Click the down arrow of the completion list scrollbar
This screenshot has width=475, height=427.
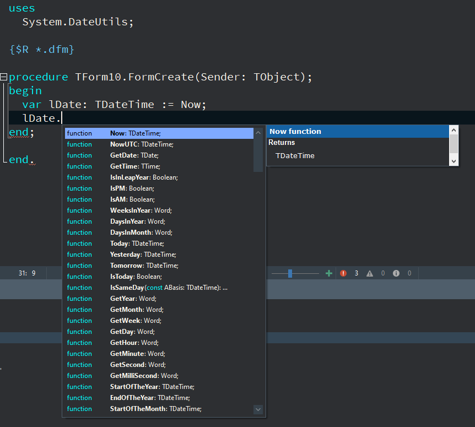coord(258,409)
